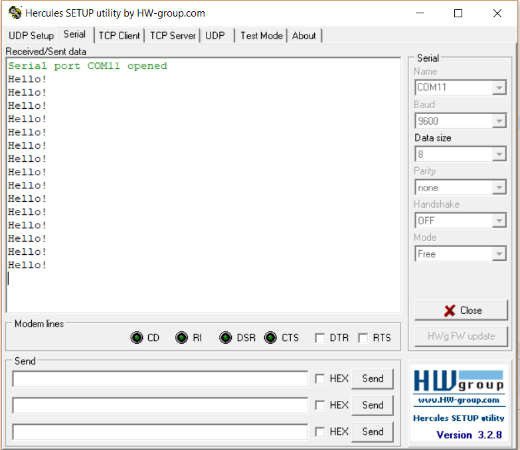Click the HWg FW update button
The width and height of the screenshot is (520, 450).
pos(461,337)
